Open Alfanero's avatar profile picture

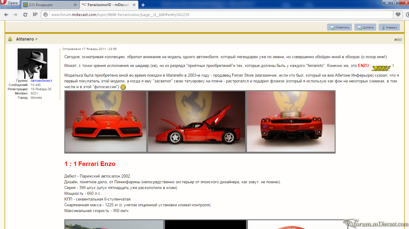click(x=32, y=64)
